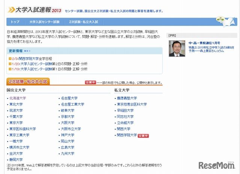
Task: Select 金沢大学 link
Action: coord(16,153)
